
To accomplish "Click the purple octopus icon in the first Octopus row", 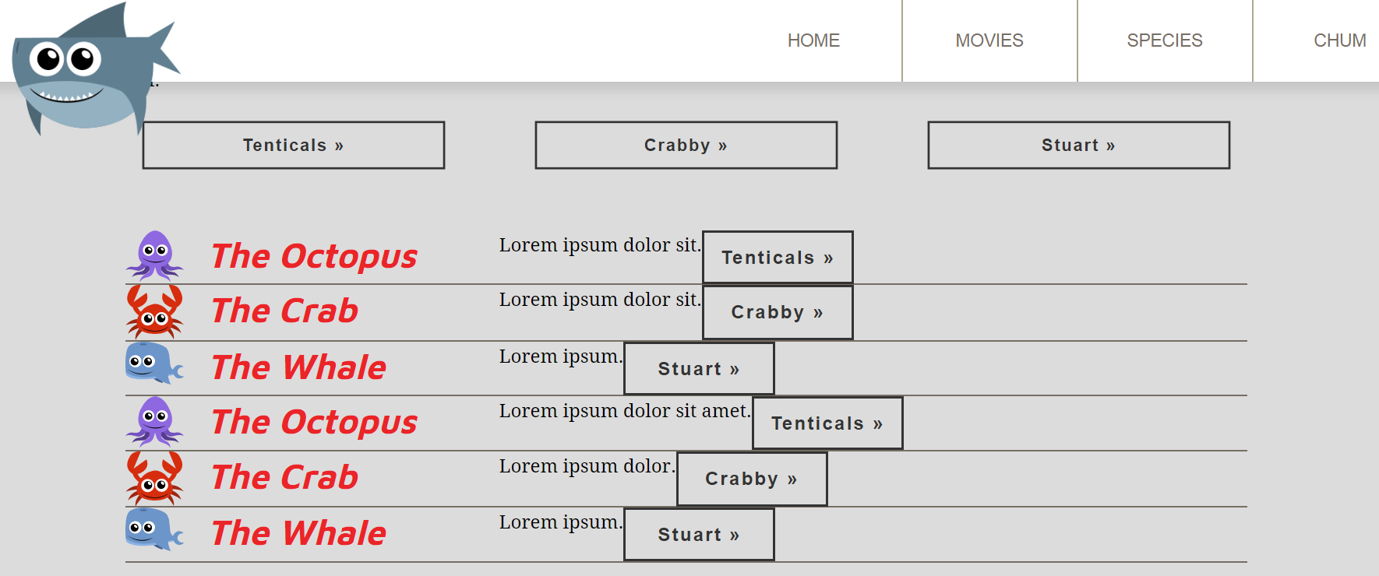I will (155, 255).
